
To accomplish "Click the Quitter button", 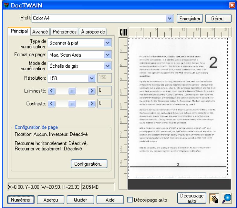I will pos(80,200).
